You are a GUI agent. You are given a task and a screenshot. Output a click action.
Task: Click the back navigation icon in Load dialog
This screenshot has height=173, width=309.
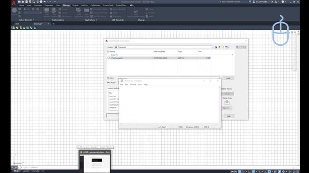(x=216, y=47)
